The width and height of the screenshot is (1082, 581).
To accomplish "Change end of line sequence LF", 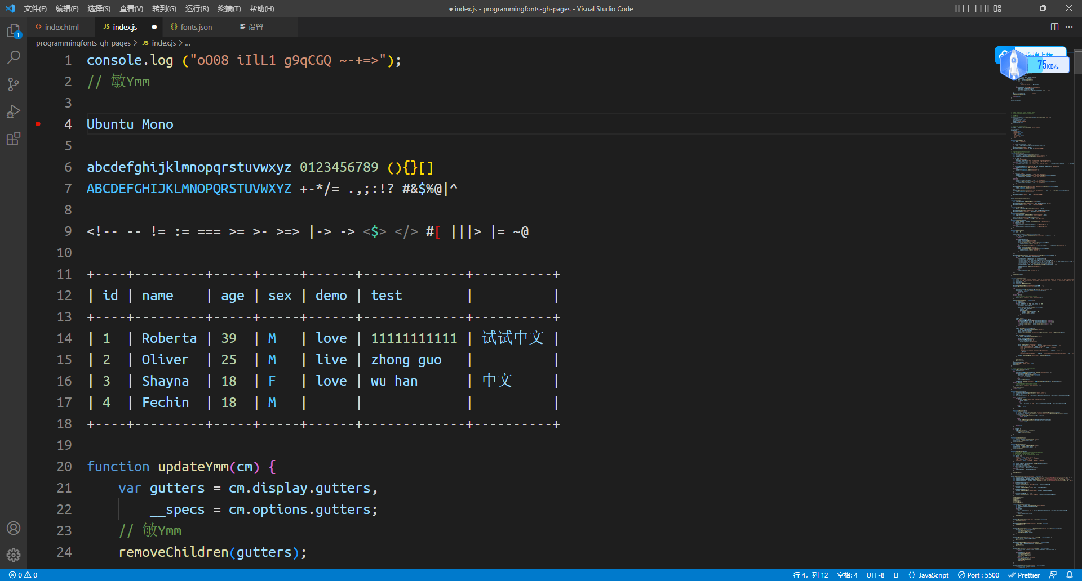I will point(897,575).
